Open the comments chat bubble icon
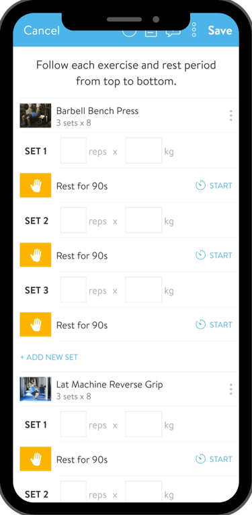252x515 pixels. pyautogui.click(x=173, y=32)
